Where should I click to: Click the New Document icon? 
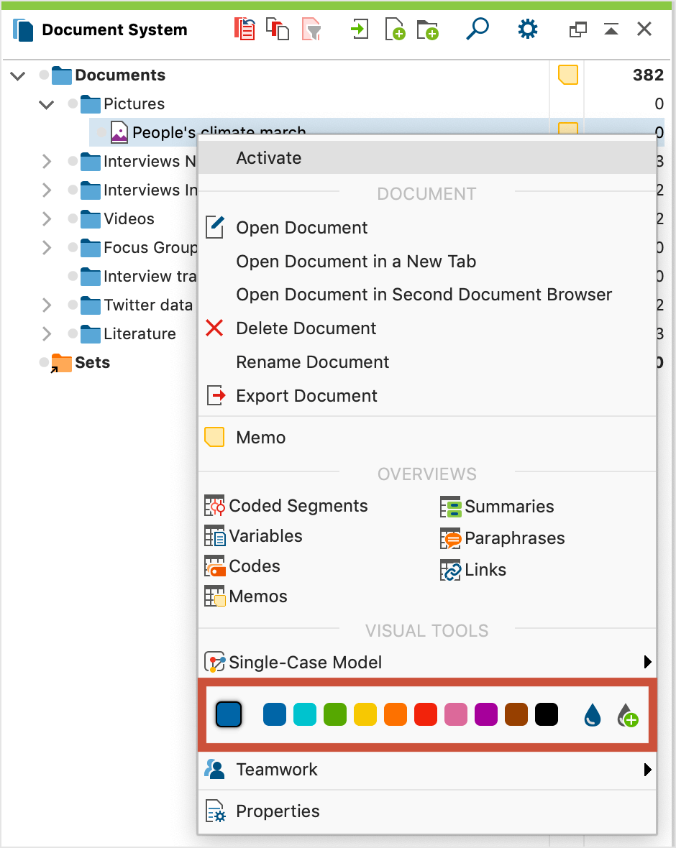click(x=395, y=29)
